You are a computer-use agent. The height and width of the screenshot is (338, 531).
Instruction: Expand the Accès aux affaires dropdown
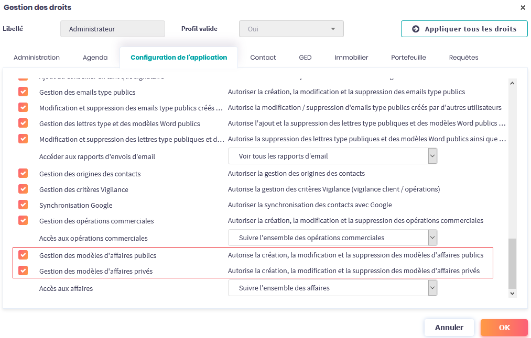332,288
